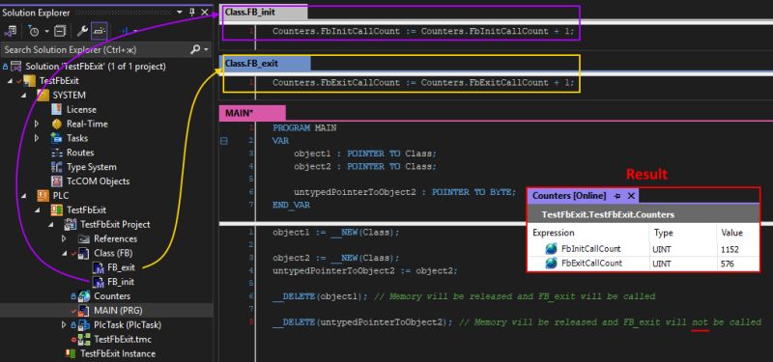
Task: Close the Solution Explorer panel
Action: 205,13
